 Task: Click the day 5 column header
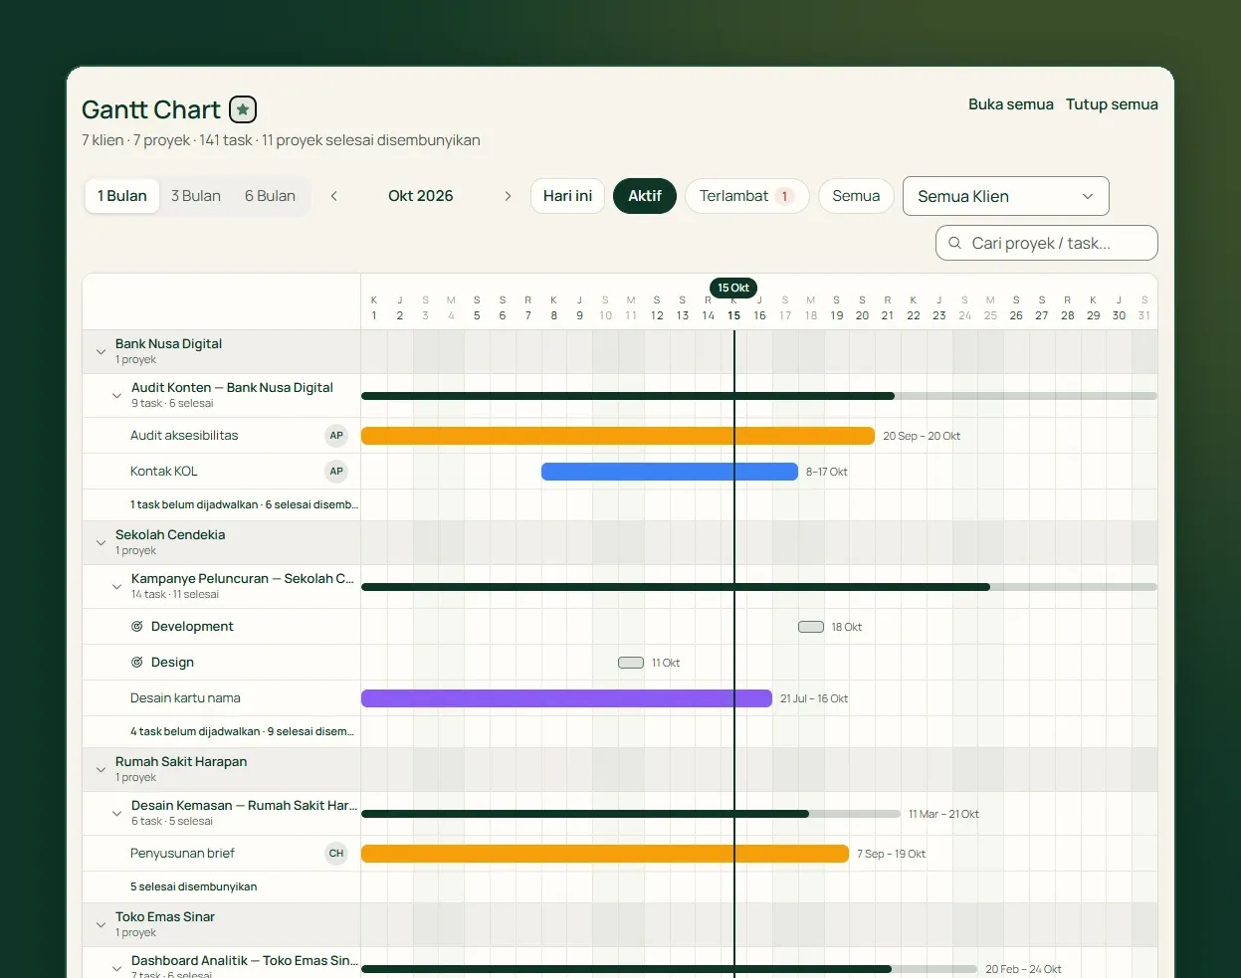tap(477, 307)
